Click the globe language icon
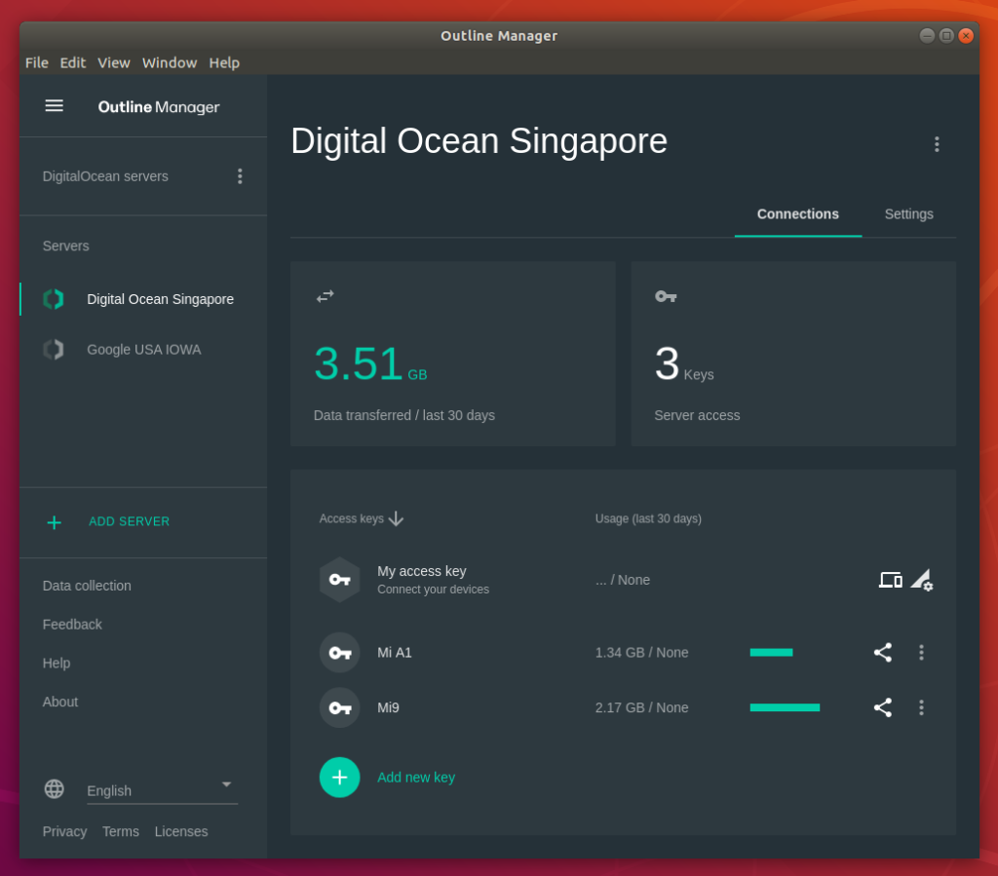 [54, 789]
